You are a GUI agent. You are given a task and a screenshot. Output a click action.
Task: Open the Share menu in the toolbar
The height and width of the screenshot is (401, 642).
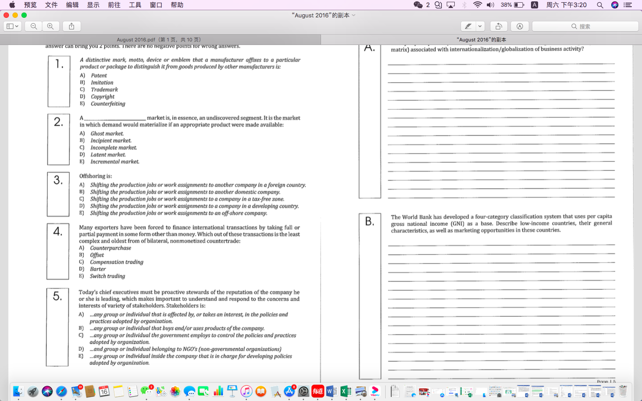[71, 26]
